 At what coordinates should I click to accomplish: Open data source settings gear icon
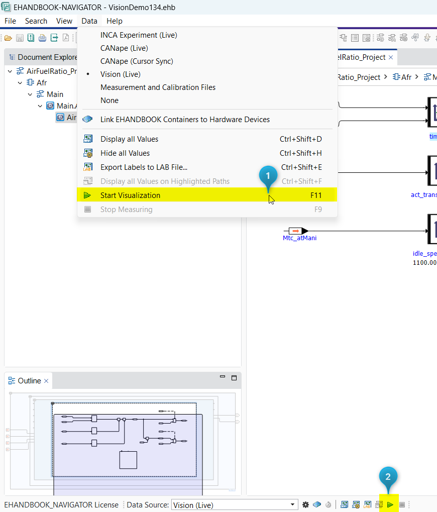(305, 504)
